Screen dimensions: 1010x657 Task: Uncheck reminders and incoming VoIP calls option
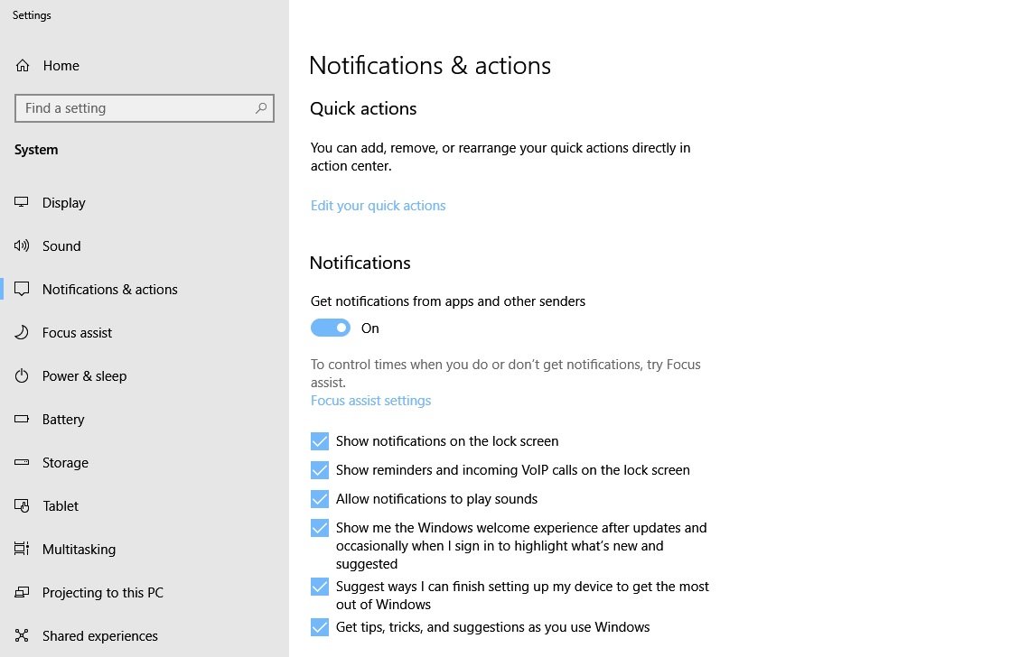(x=320, y=470)
